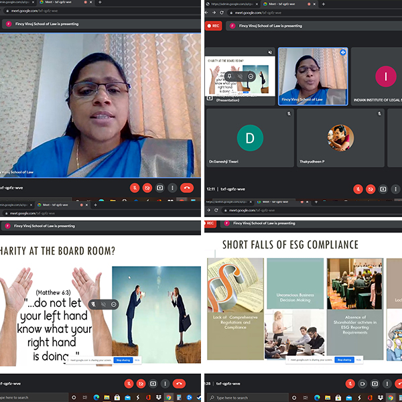The width and height of the screenshot is (402, 402).
Task: Open Microsoft Store in the bottom-left taskbar
Action: point(117,397)
